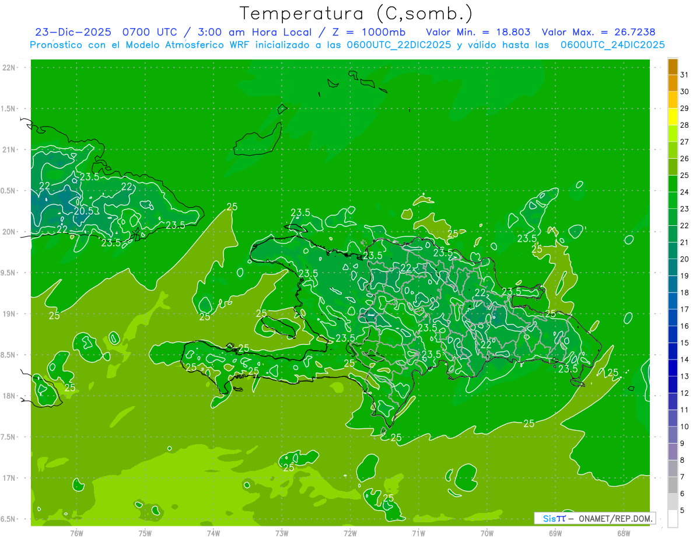Click the '28' color scale value

click(x=685, y=125)
